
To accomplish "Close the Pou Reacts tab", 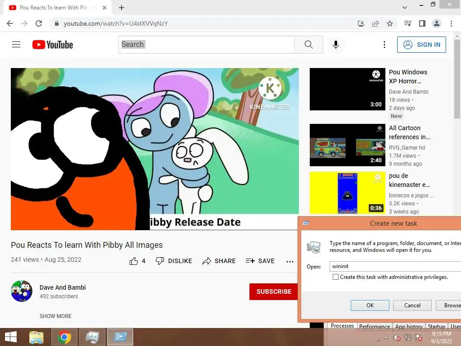I will coord(104,8).
